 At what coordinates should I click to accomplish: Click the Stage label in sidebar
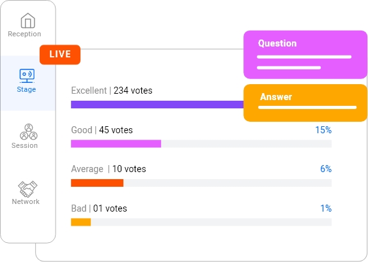(26, 89)
